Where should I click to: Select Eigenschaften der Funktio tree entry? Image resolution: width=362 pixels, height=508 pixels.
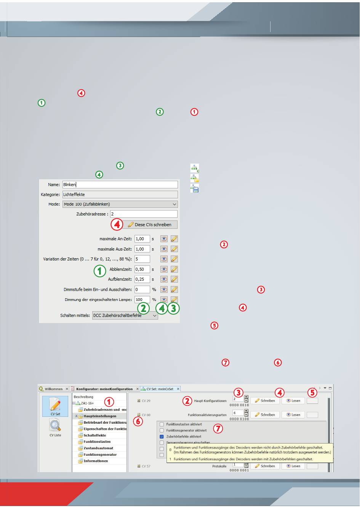coord(103,429)
